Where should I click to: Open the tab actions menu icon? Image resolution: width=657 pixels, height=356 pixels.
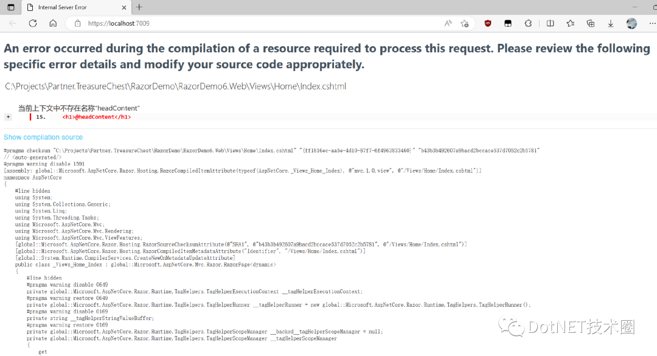[x=11, y=7]
